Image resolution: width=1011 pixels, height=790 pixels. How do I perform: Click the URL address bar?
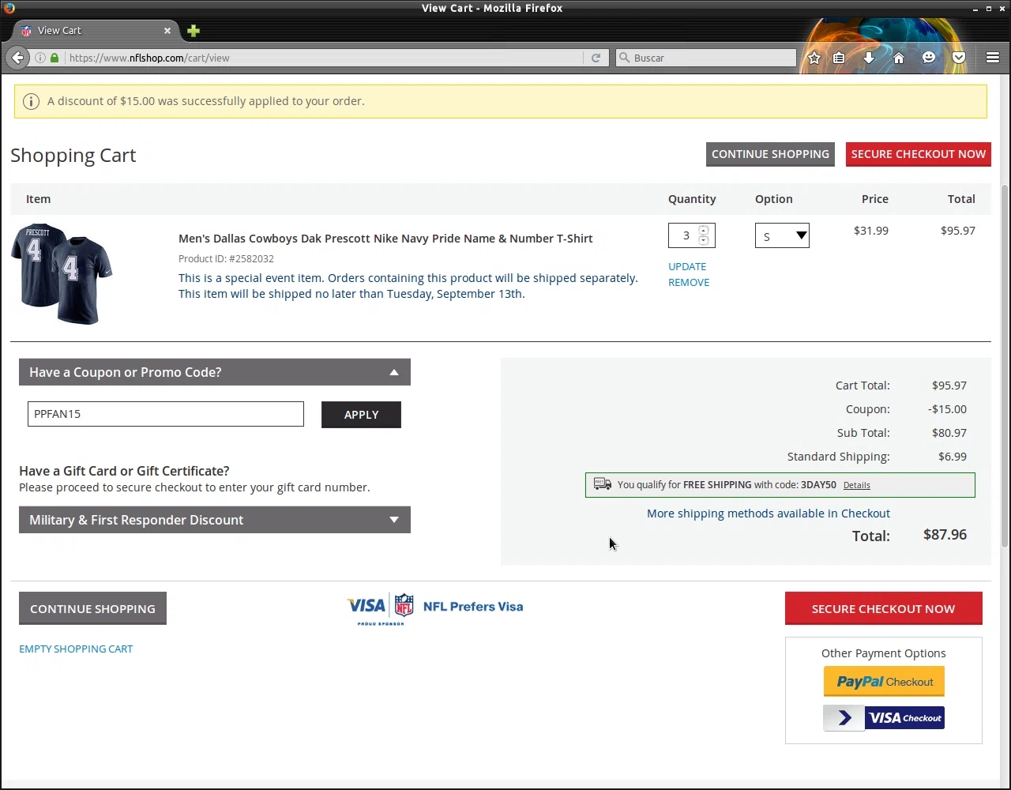coord(324,58)
